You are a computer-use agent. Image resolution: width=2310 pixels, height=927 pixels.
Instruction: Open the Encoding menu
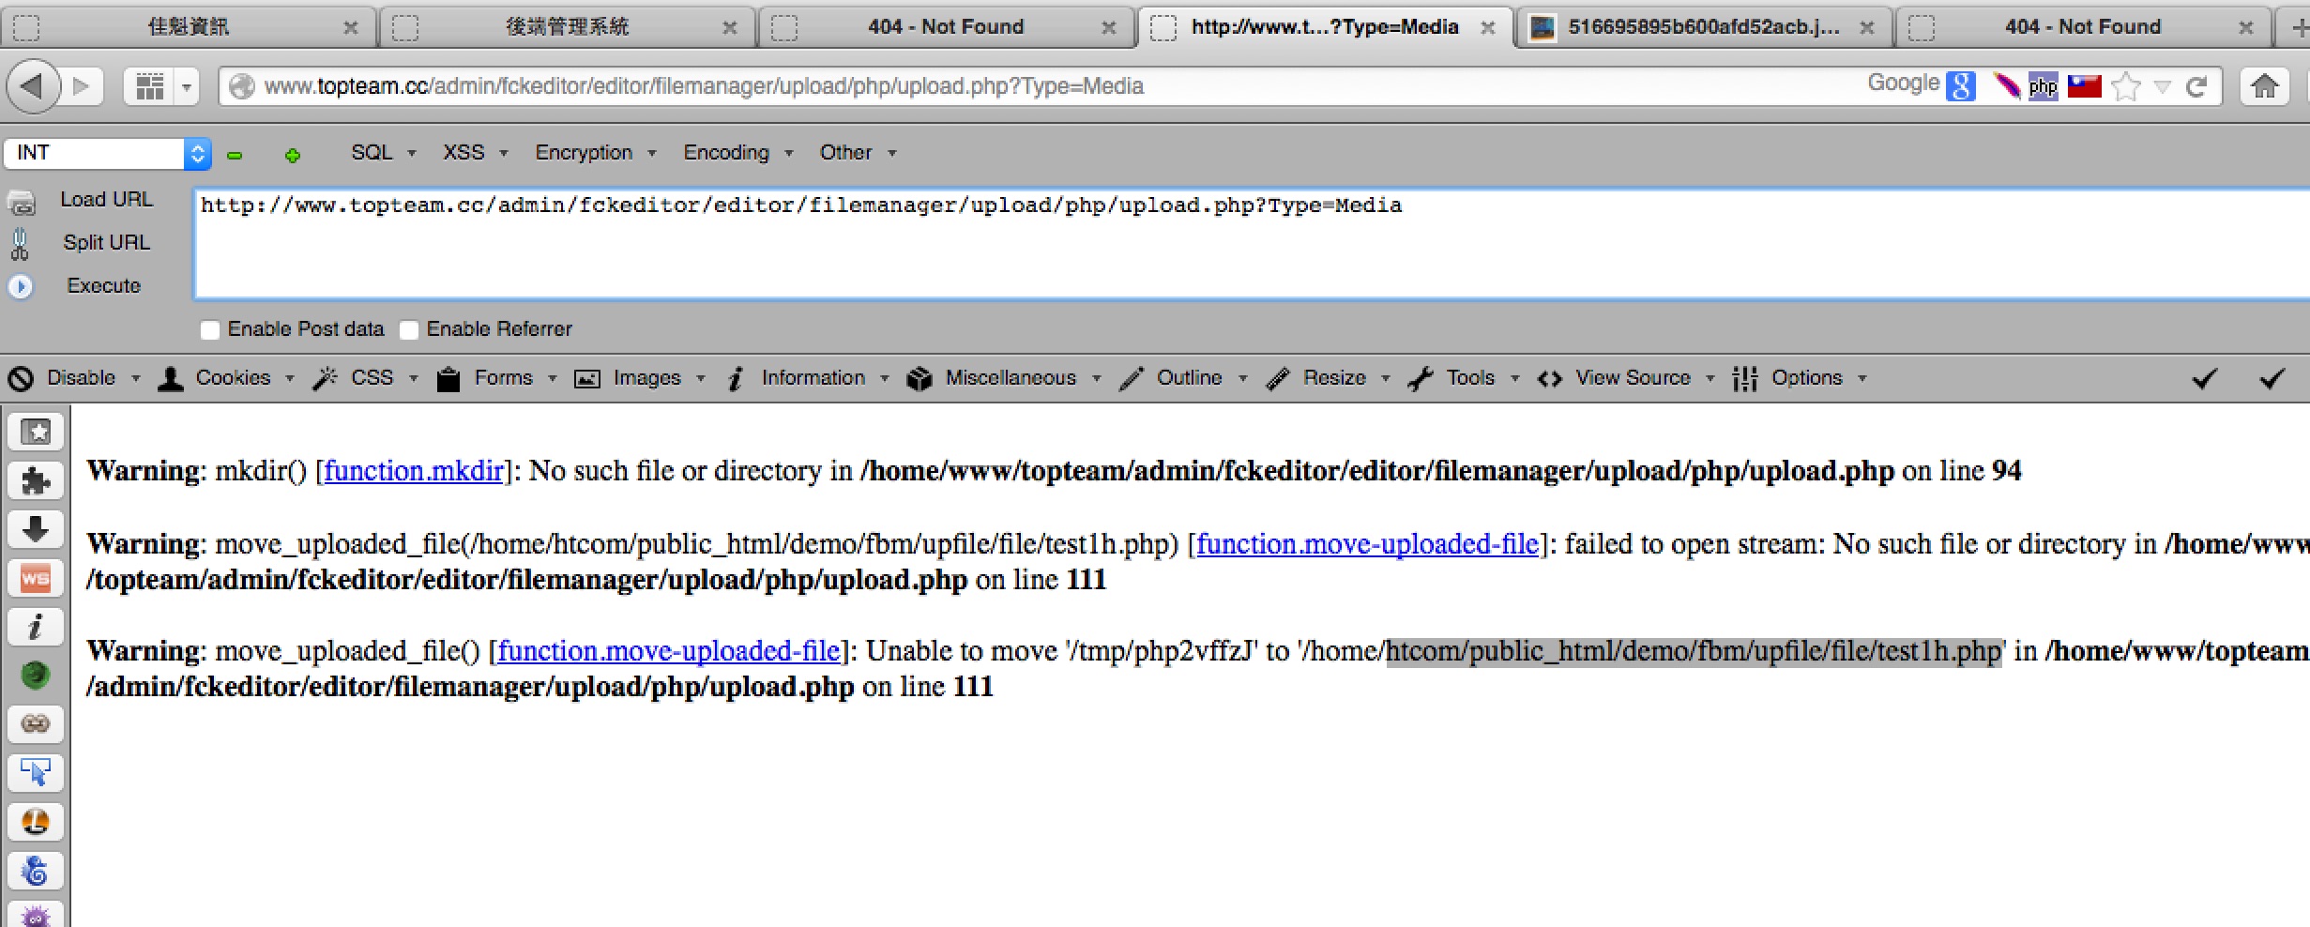click(x=737, y=153)
